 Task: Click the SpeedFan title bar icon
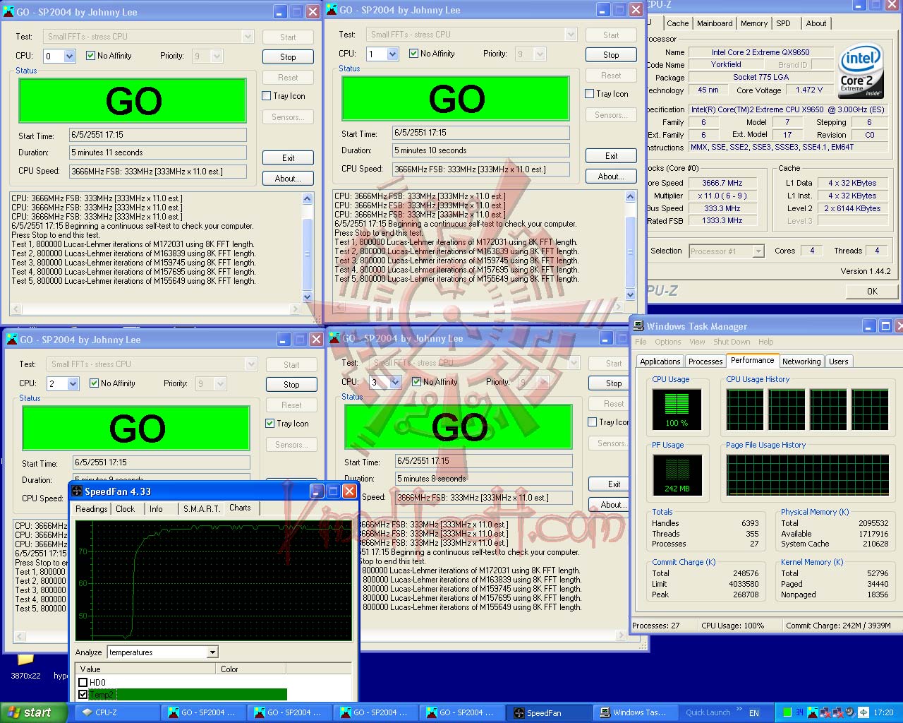tap(77, 491)
